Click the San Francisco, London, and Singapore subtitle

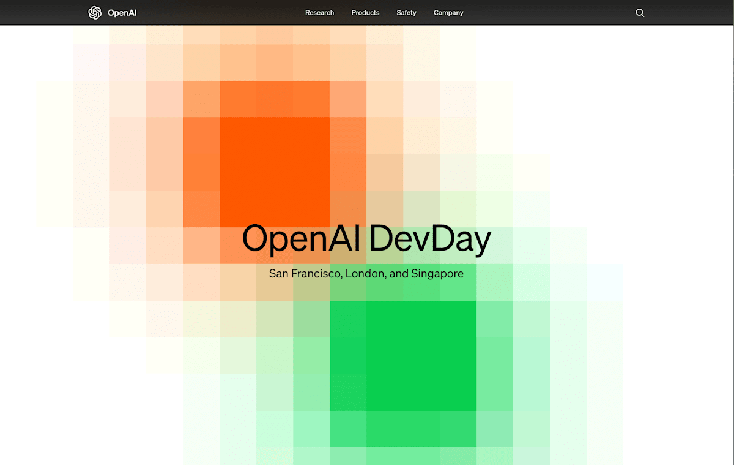(x=366, y=274)
